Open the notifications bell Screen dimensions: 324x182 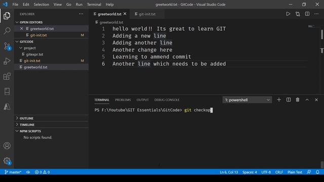pyautogui.click(x=317, y=172)
